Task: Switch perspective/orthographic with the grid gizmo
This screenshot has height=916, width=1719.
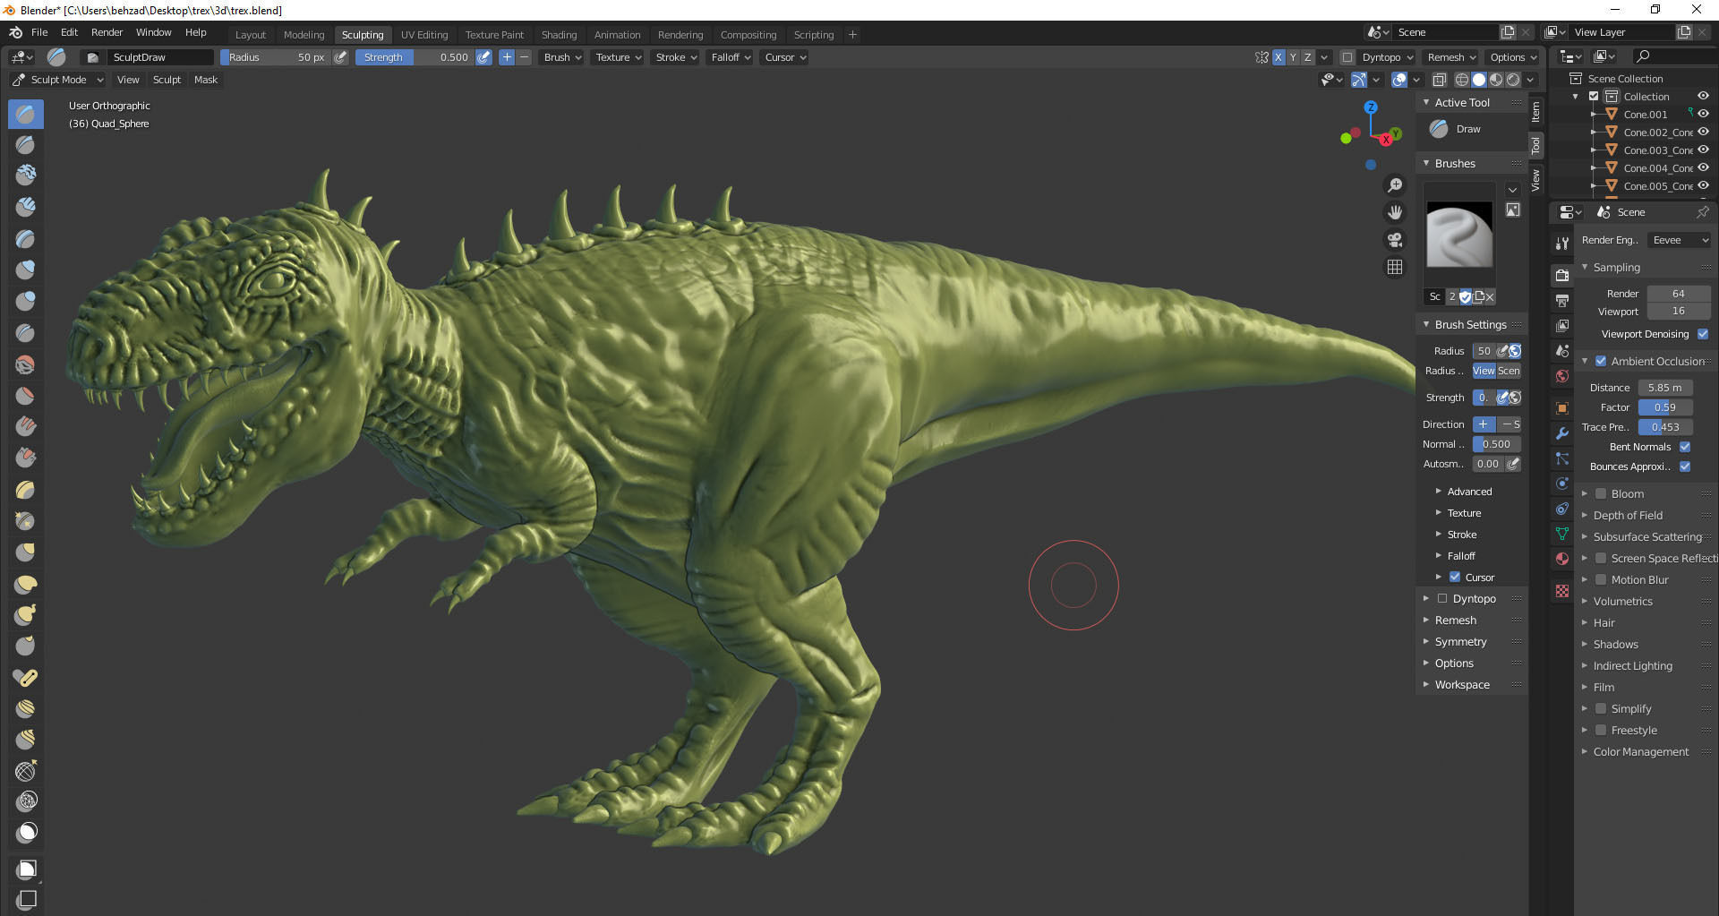Action: 1395,267
